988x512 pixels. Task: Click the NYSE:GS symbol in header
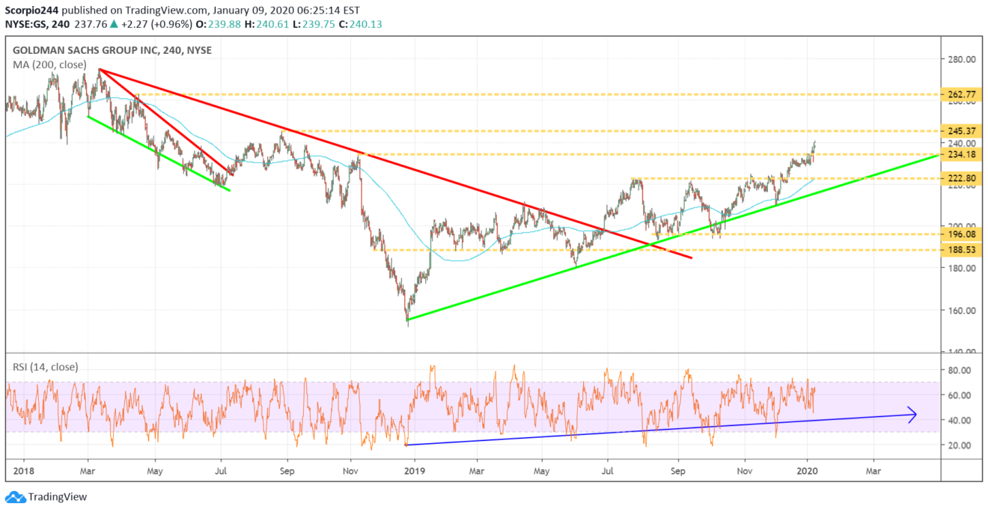coord(28,23)
